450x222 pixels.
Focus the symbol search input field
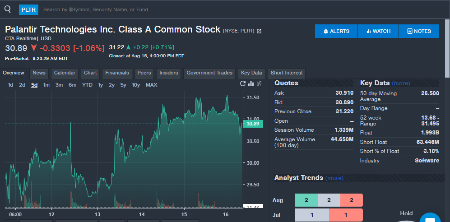click(97, 10)
